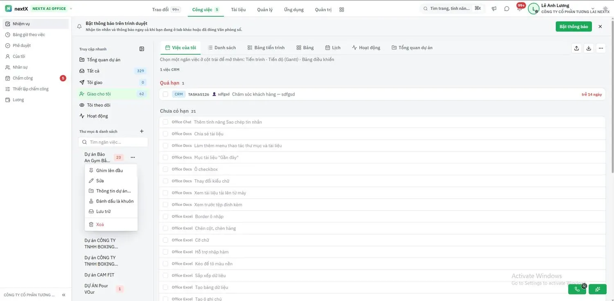The width and height of the screenshot is (614, 301).
Task: Click the Bật thông báo button
Action: click(x=574, y=27)
